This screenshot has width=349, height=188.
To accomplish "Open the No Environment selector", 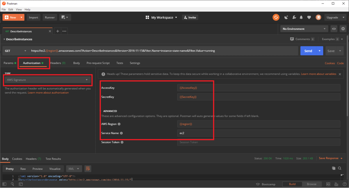I will pyautogui.click(x=304, y=29).
